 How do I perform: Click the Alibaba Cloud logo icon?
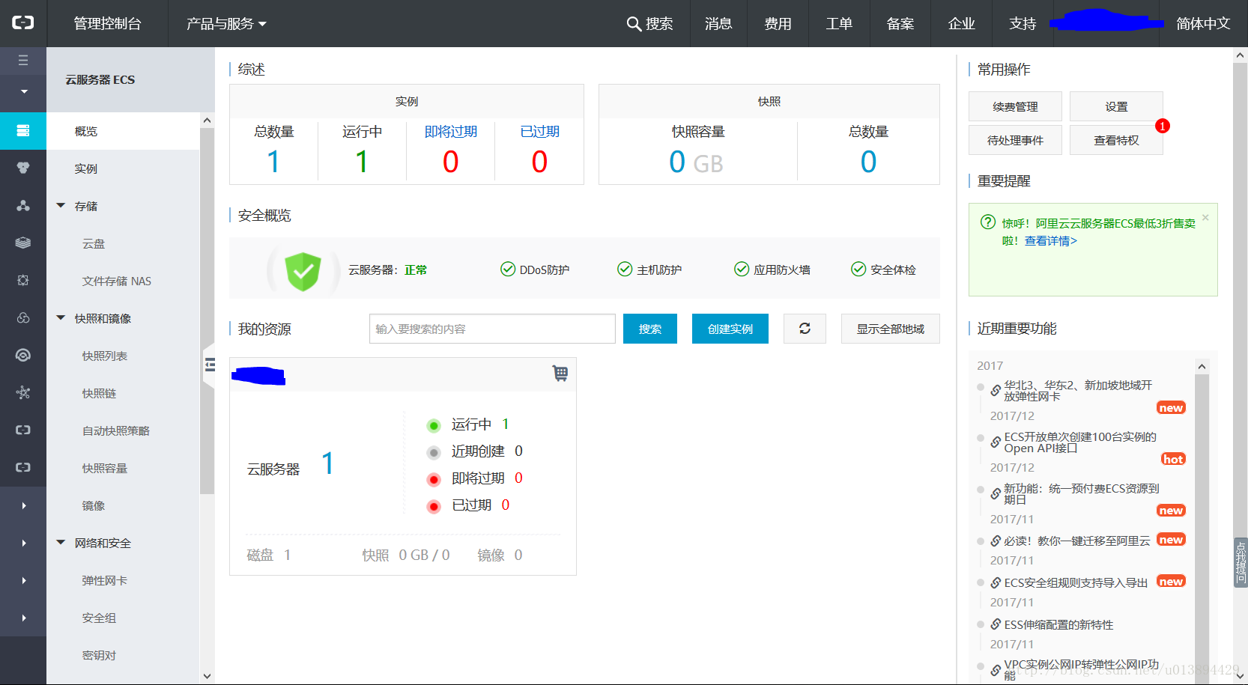[x=23, y=23]
